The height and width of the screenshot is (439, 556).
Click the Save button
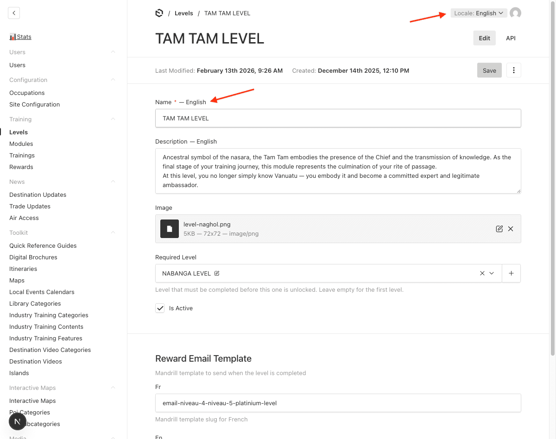(489, 70)
